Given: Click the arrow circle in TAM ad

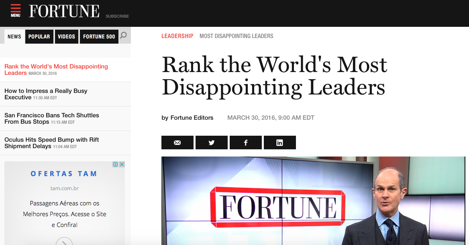Looking at the screenshot, I should point(64,241).
